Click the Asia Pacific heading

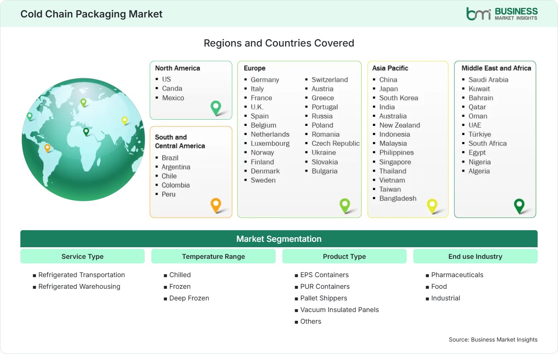(390, 68)
